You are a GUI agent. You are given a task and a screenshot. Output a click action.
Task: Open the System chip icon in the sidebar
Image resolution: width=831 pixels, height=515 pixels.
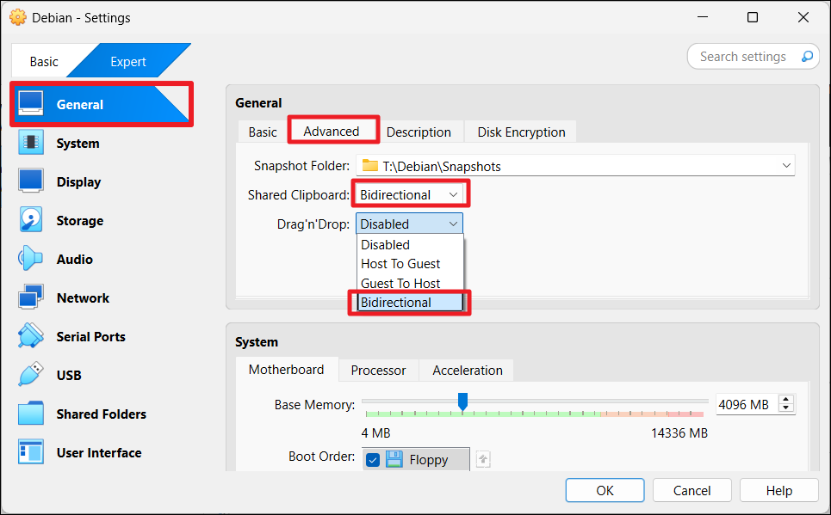coord(30,143)
